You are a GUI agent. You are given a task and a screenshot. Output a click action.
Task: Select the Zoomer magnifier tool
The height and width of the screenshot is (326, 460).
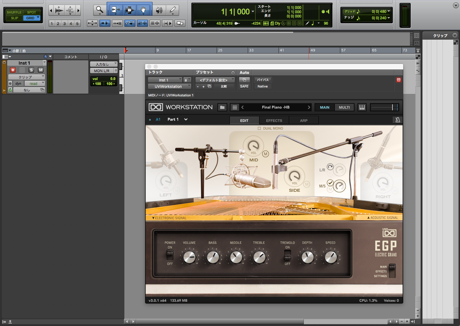point(100,10)
